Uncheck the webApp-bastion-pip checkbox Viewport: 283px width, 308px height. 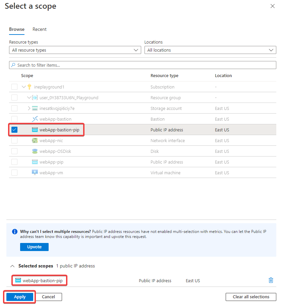(x=14, y=130)
